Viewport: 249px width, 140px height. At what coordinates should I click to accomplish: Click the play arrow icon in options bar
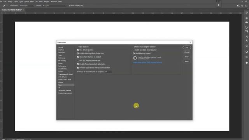point(219,5)
